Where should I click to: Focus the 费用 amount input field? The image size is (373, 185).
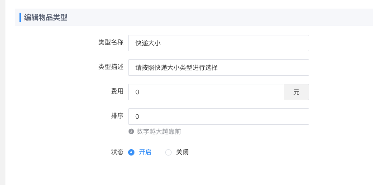(x=206, y=92)
